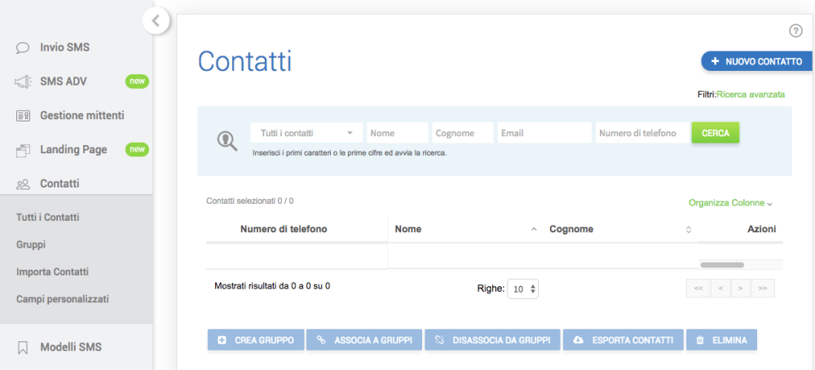
Task: Click the Modelli SMS bookmark icon
Action: (x=23, y=347)
